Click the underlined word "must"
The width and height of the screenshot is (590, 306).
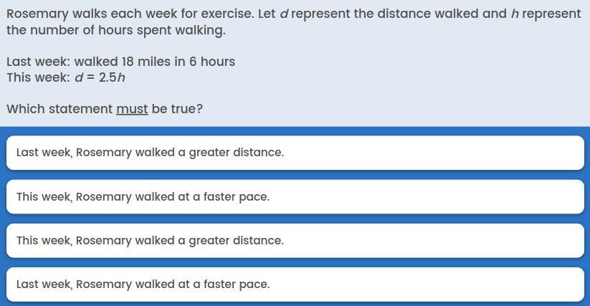(x=132, y=109)
